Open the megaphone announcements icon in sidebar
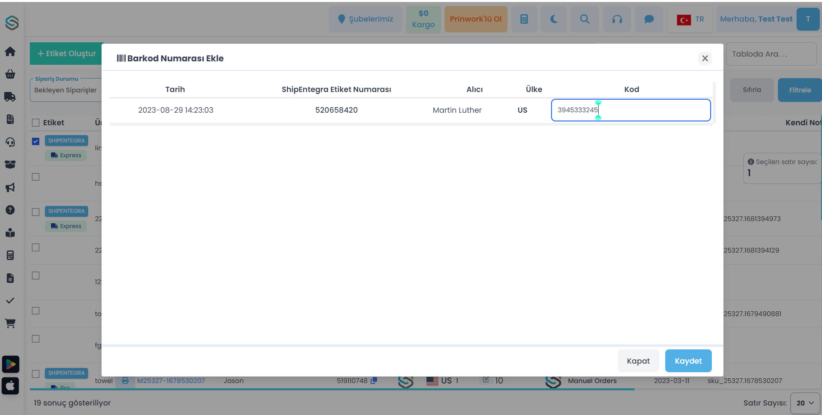Image resolution: width=822 pixels, height=415 pixels. pyautogui.click(x=10, y=187)
